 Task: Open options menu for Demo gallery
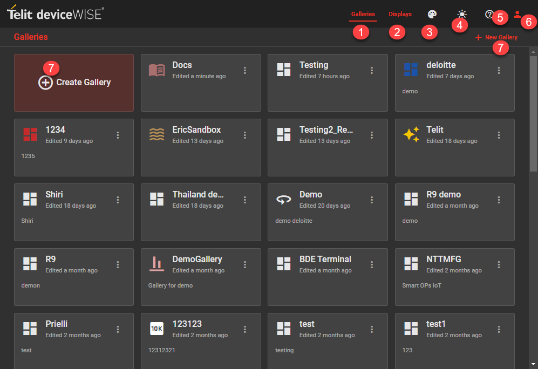(372, 200)
